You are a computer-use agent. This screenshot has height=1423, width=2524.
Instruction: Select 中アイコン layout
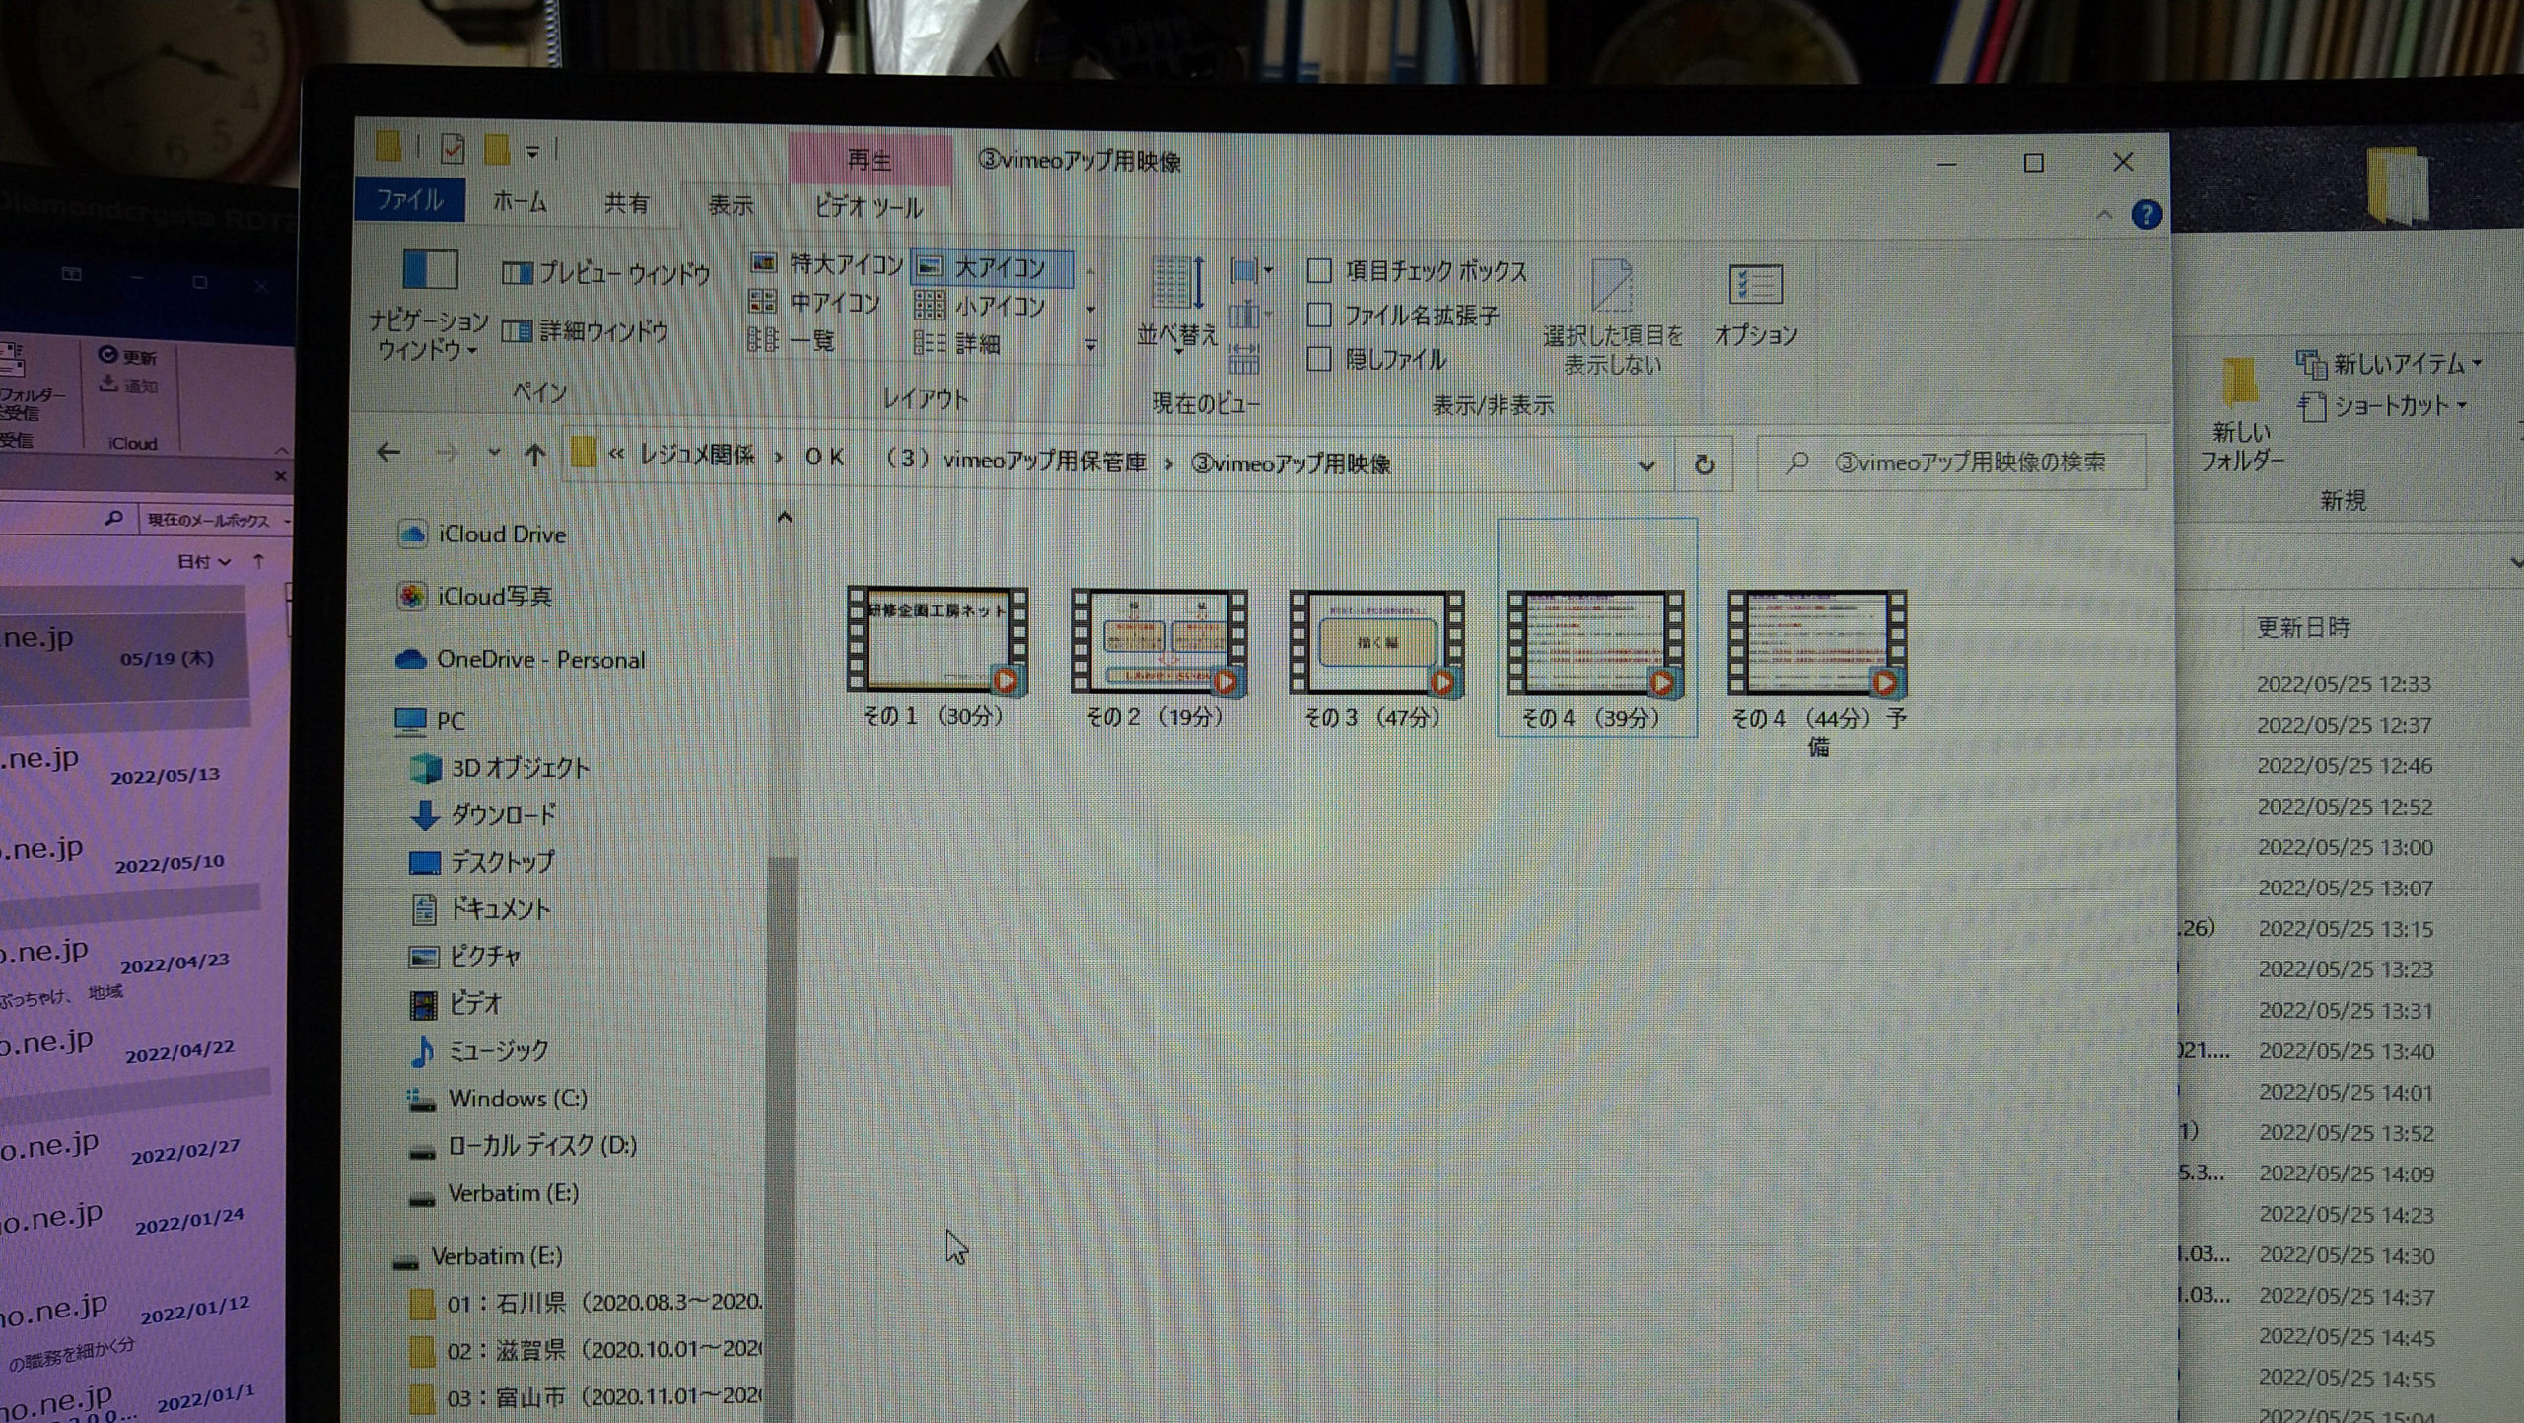pos(814,302)
